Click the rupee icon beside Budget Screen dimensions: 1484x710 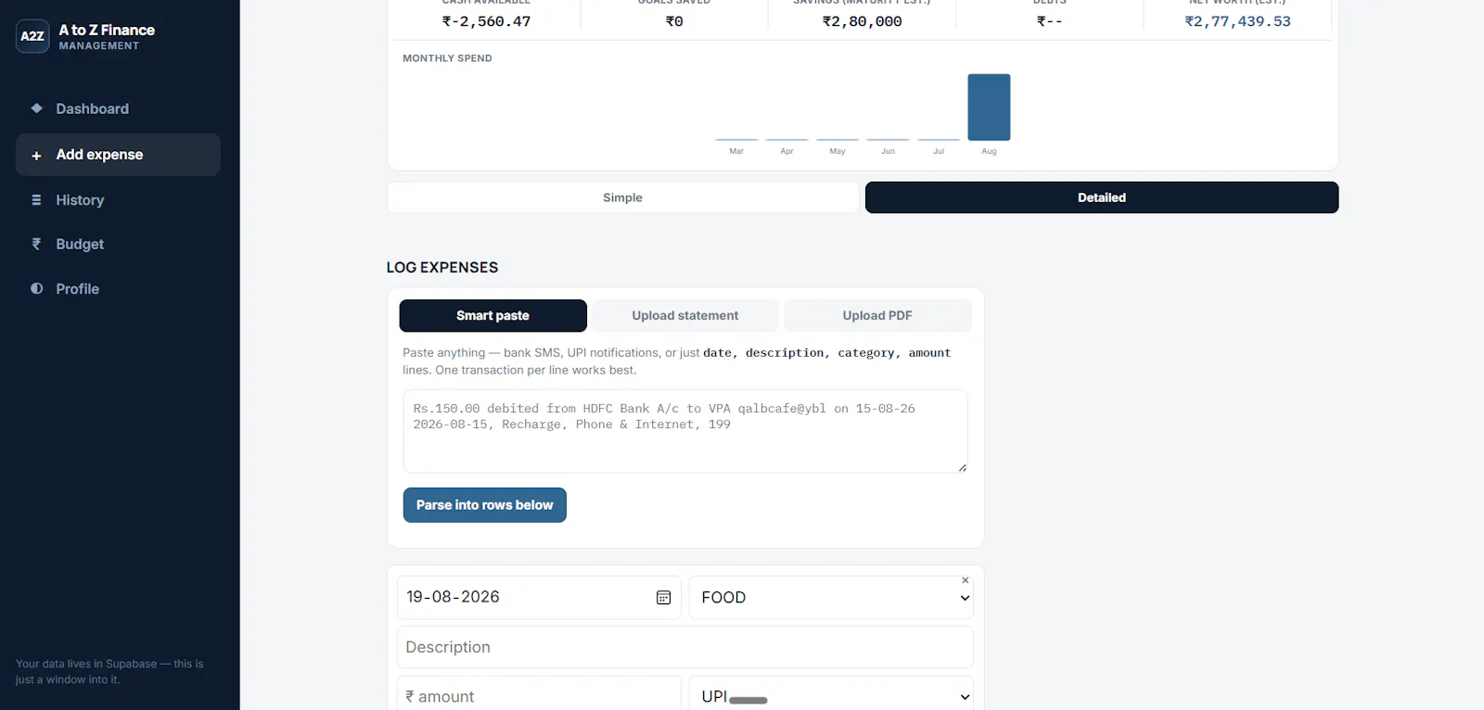pyautogui.click(x=36, y=244)
